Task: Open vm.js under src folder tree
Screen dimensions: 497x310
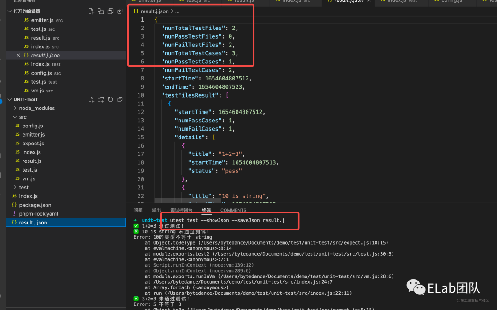Action: click(x=66, y=178)
